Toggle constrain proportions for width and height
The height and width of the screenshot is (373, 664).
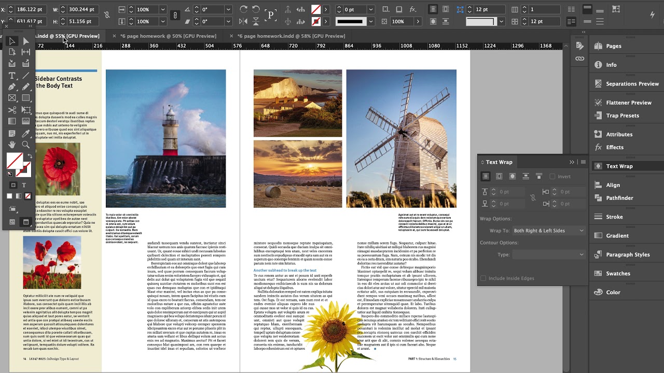tap(107, 15)
